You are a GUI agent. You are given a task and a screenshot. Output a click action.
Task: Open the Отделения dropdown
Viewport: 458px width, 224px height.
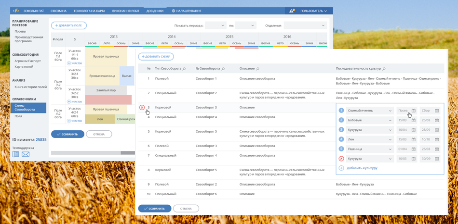coord(306,25)
